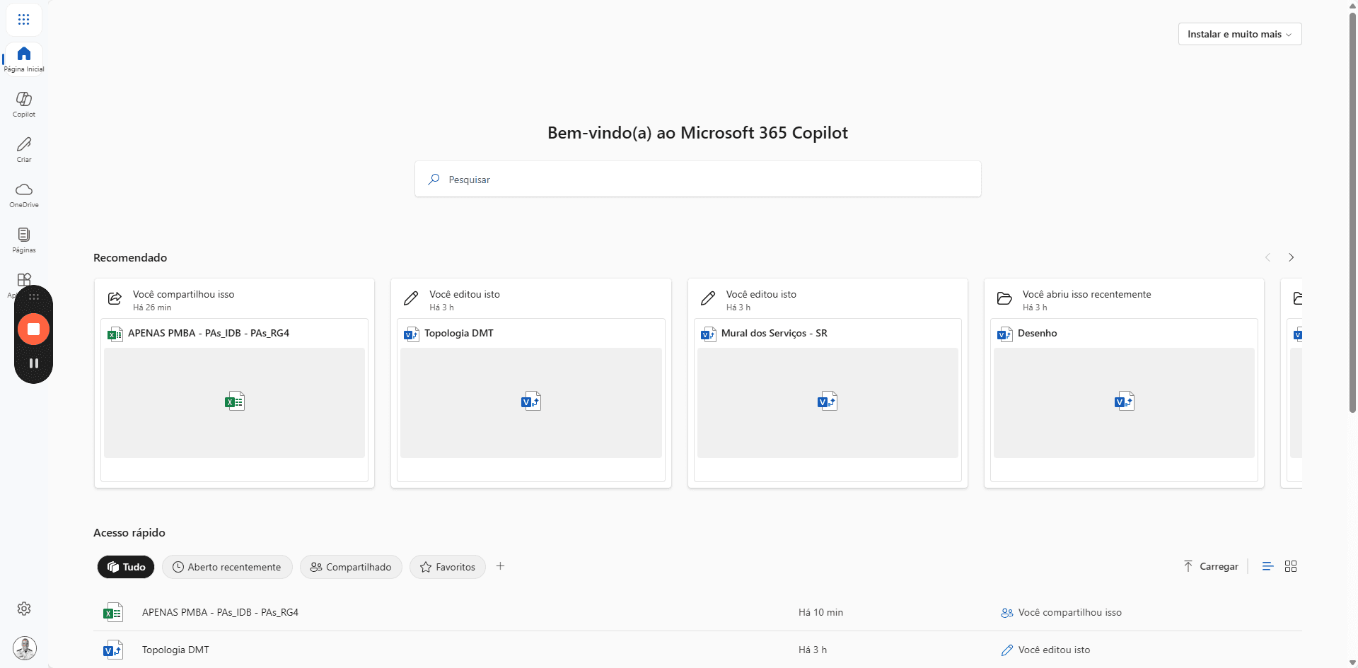
Task: Click Excel icon beside APENAS PMBA card title
Action: (115, 334)
